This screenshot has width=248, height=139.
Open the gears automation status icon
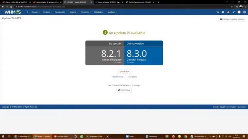(223, 12)
